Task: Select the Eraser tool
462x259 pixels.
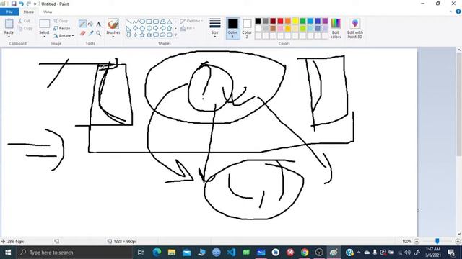Action: [x=83, y=34]
